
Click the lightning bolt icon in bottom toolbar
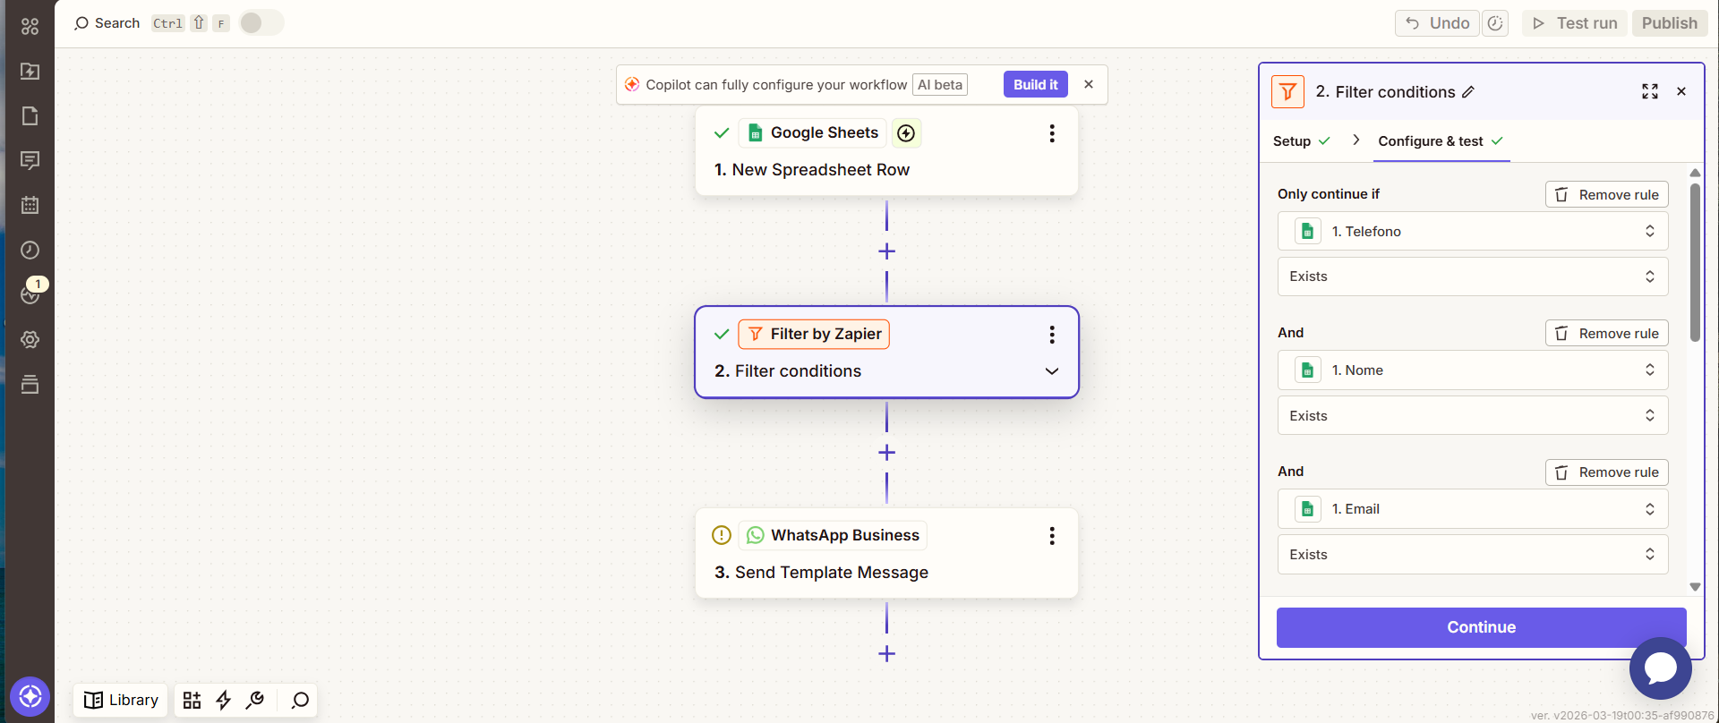[x=224, y=700]
